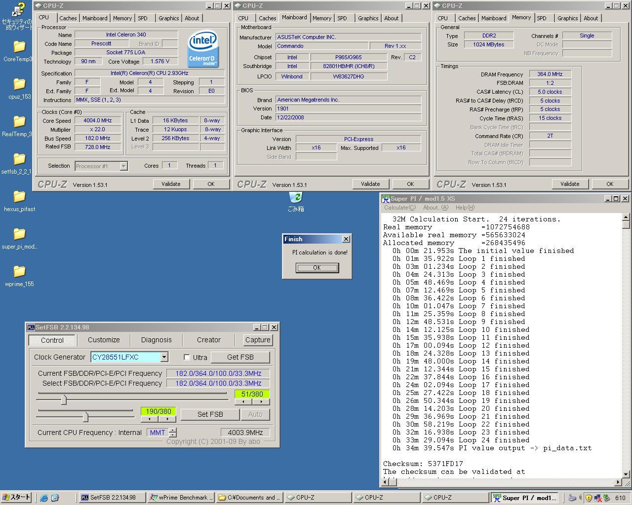Open the RealTemp desktop folder
The height and width of the screenshot is (505, 632).
pyautogui.click(x=19, y=122)
